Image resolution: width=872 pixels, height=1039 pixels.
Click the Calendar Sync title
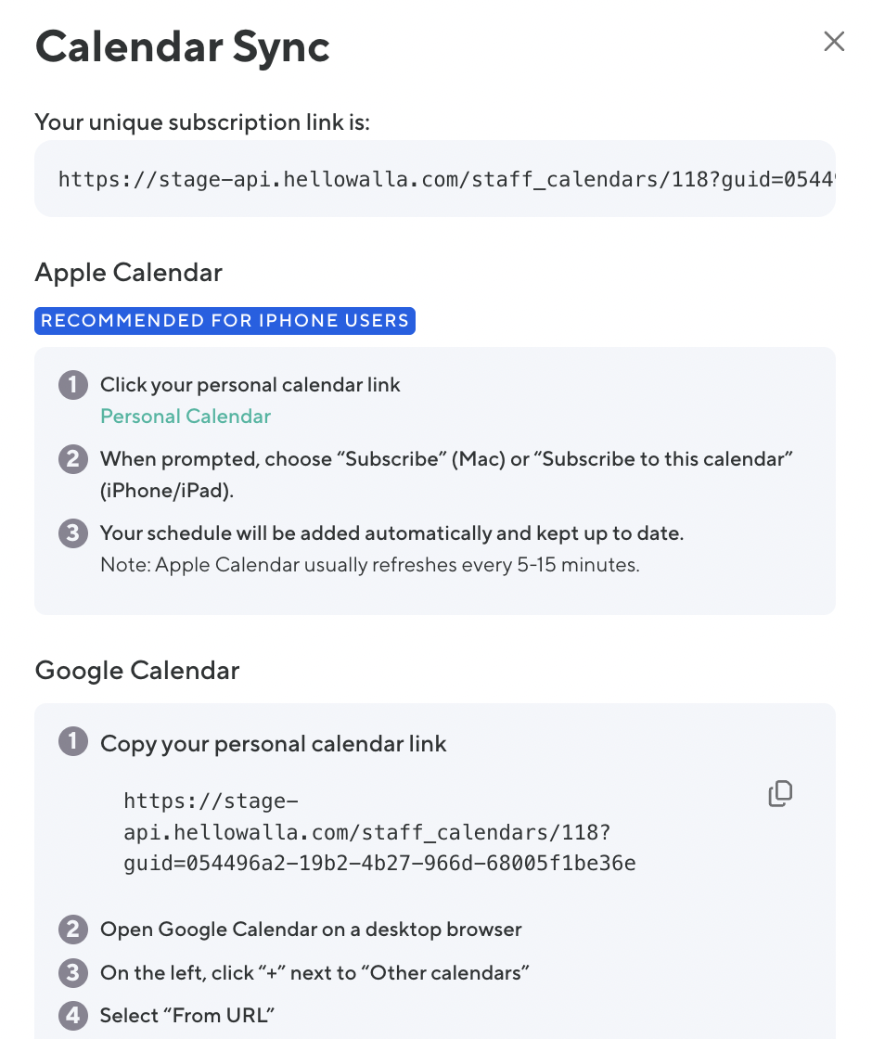[x=183, y=46]
